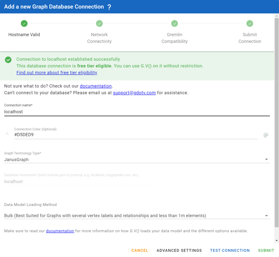Image resolution: width=279 pixels, height=257 pixels.
Task: Expand the Data Model Loading Method dropdown
Action: point(266,215)
